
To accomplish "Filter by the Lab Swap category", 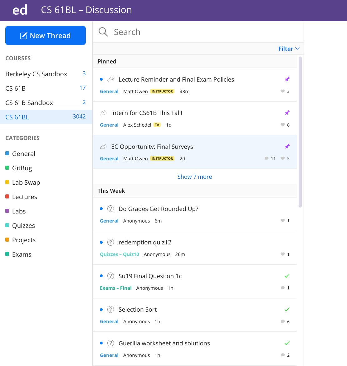I will pyautogui.click(x=26, y=183).
